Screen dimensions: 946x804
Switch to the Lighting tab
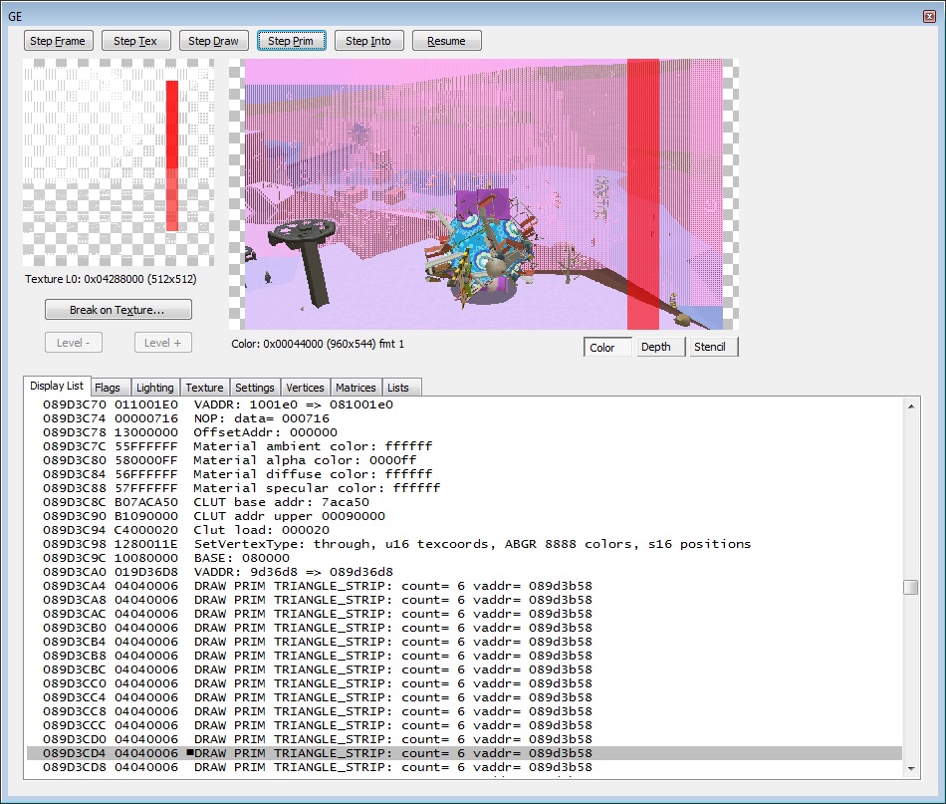click(154, 388)
